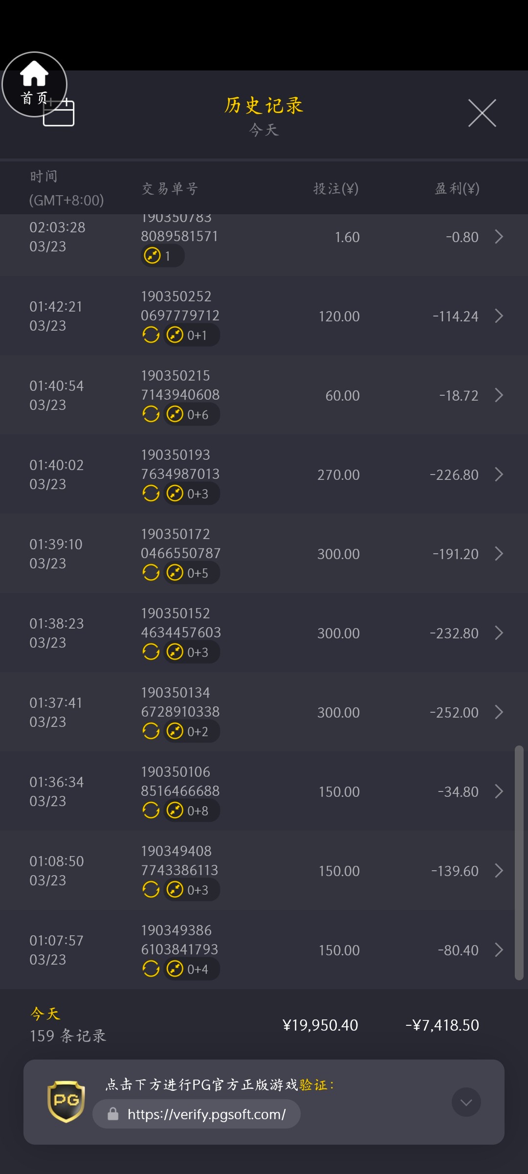This screenshot has width=528, height=1174.
Task: Tap the home (首页) icon
Action: pos(34,84)
